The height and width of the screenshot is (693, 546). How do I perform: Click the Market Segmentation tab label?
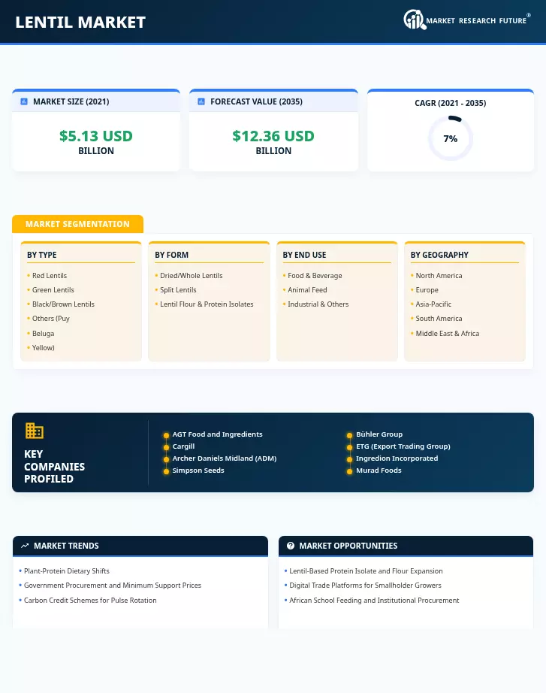pos(78,224)
